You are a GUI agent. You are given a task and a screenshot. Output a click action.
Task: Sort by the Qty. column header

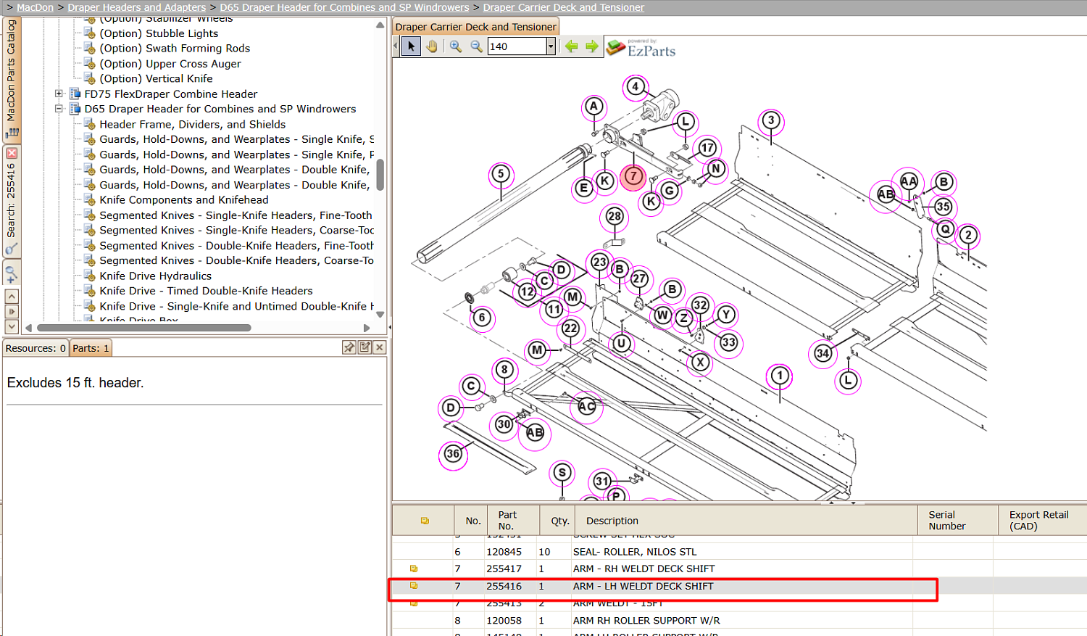(557, 520)
